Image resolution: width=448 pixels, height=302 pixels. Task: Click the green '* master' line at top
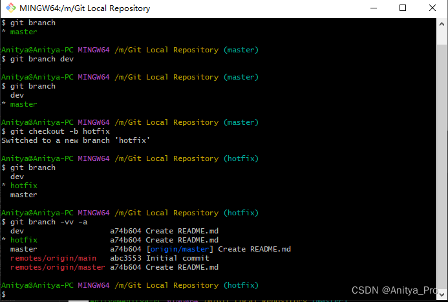[x=19, y=32]
